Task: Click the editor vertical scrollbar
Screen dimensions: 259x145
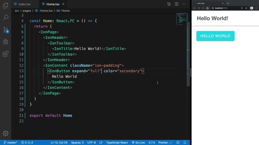Action: pos(188,54)
